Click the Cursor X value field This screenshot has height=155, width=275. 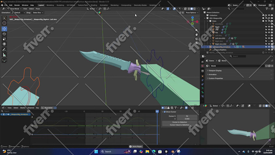click(x=187, y=116)
